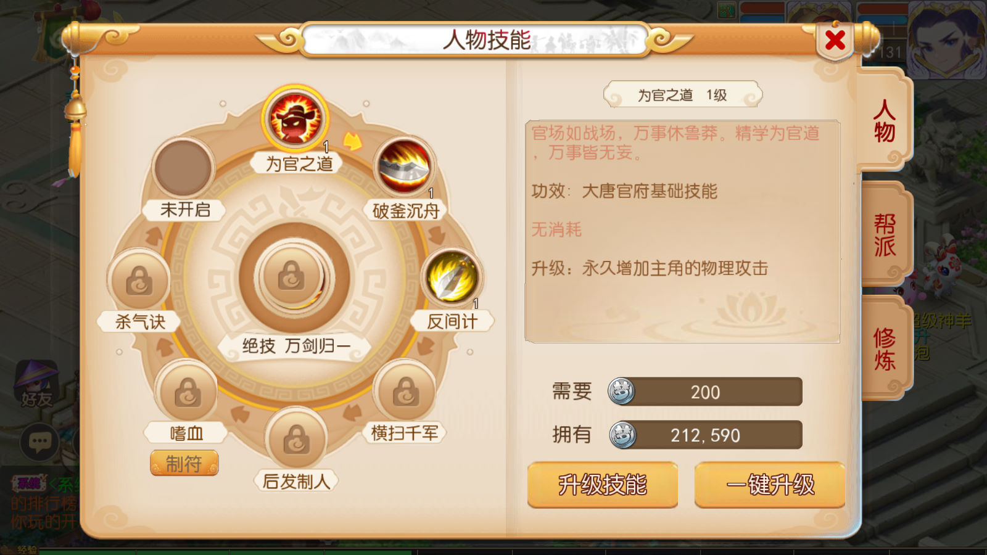Viewport: 987px width, 555px height.
Task: Tap the central locked 万剑归一 ultimate skill
Action: [x=294, y=277]
